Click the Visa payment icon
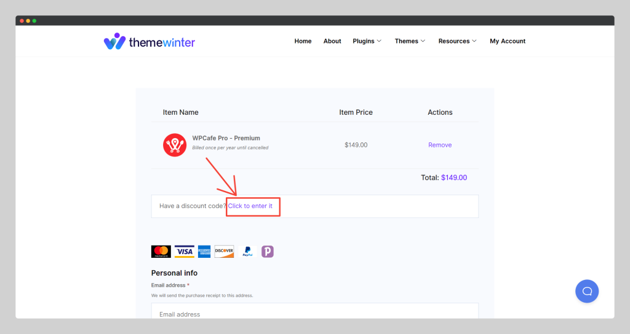Viewport: 630px width, 334px height. click(x=185, y=251)
